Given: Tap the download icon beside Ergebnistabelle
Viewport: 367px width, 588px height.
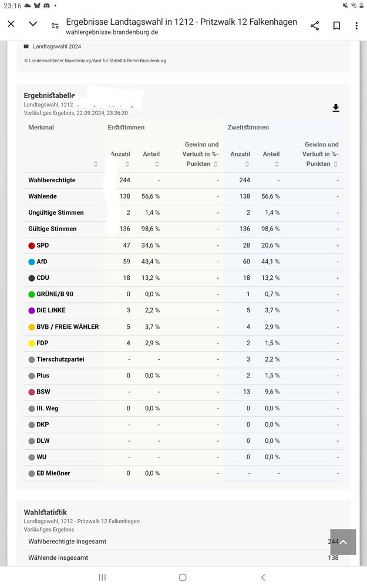Looking at the screenshot, I should tap(335, 108).
